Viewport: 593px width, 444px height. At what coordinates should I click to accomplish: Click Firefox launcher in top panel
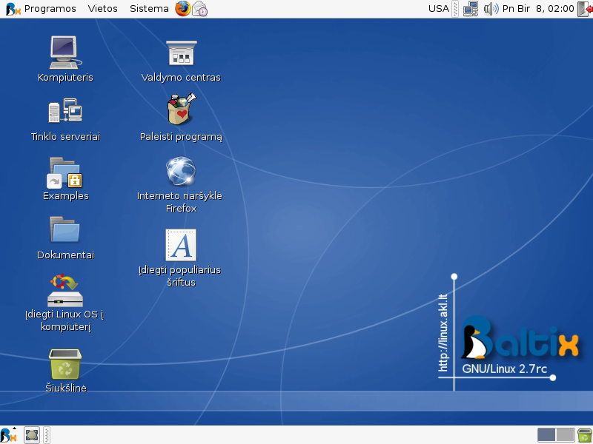click(183, 9)
